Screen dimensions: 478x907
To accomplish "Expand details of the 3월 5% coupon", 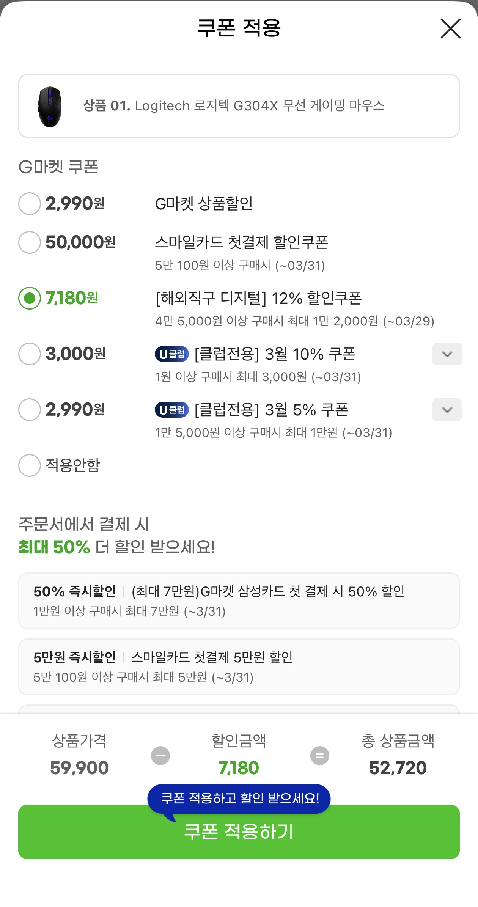I will pos(447,410).
